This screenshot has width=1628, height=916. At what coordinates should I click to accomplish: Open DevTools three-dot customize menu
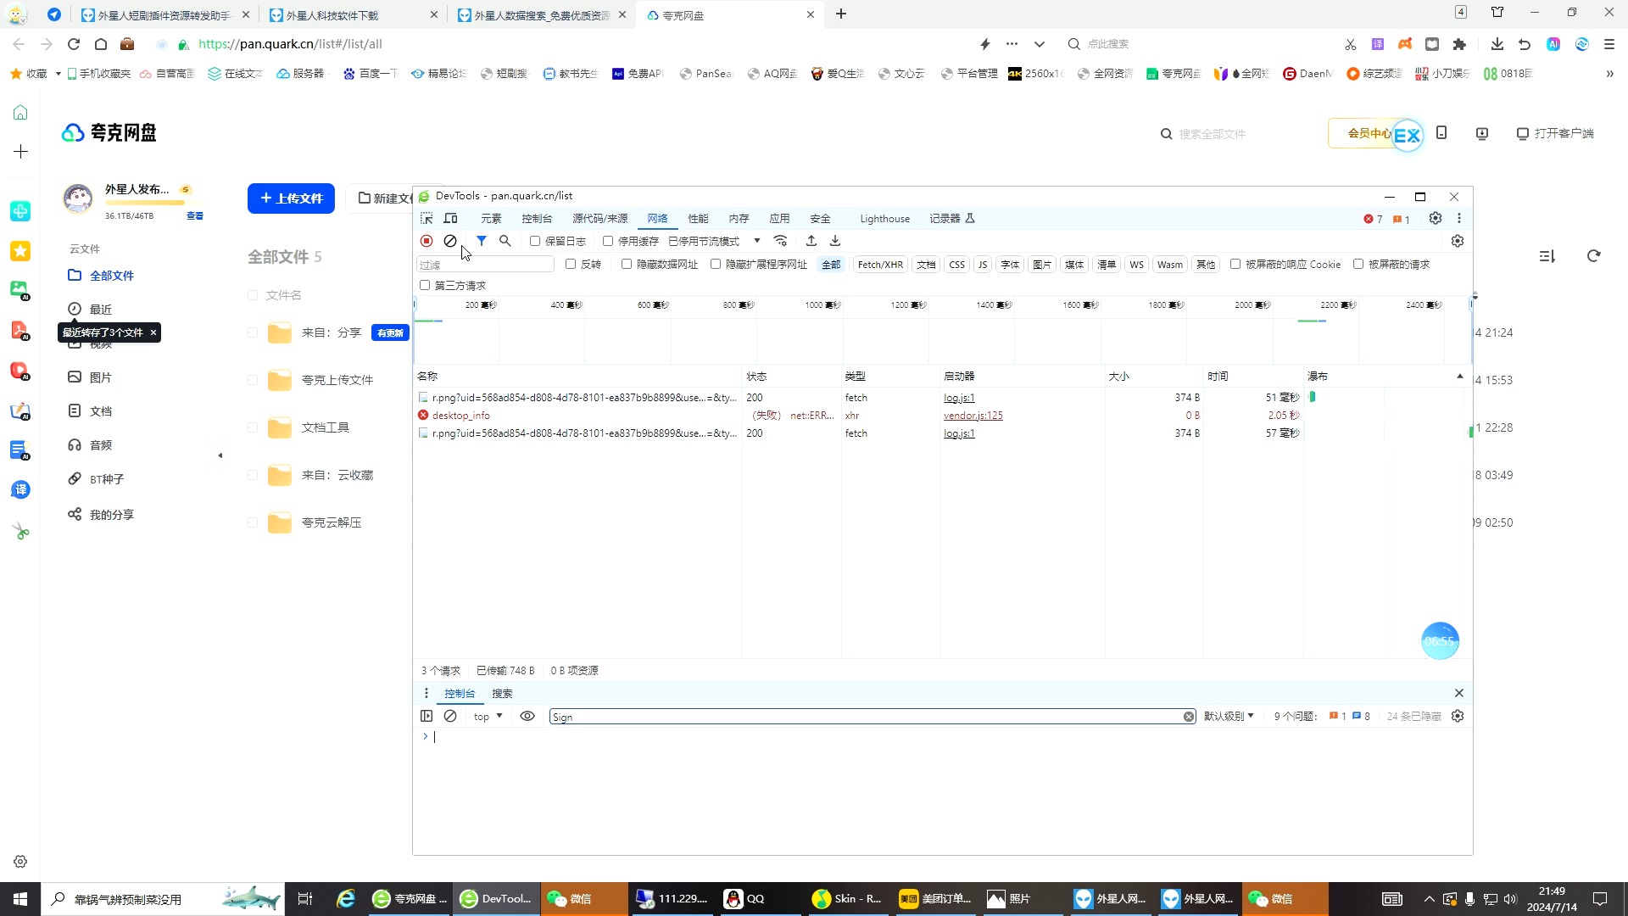tap(1459, 219)
